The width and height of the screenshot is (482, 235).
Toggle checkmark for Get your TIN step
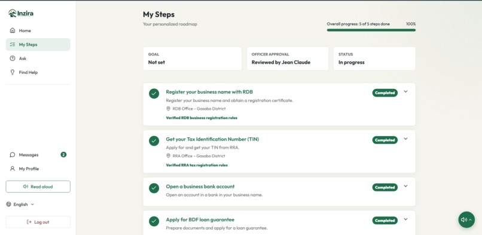[x=154, y=141]
